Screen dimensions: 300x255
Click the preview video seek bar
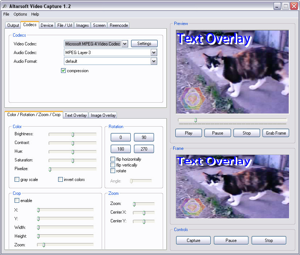coord(232,120)
